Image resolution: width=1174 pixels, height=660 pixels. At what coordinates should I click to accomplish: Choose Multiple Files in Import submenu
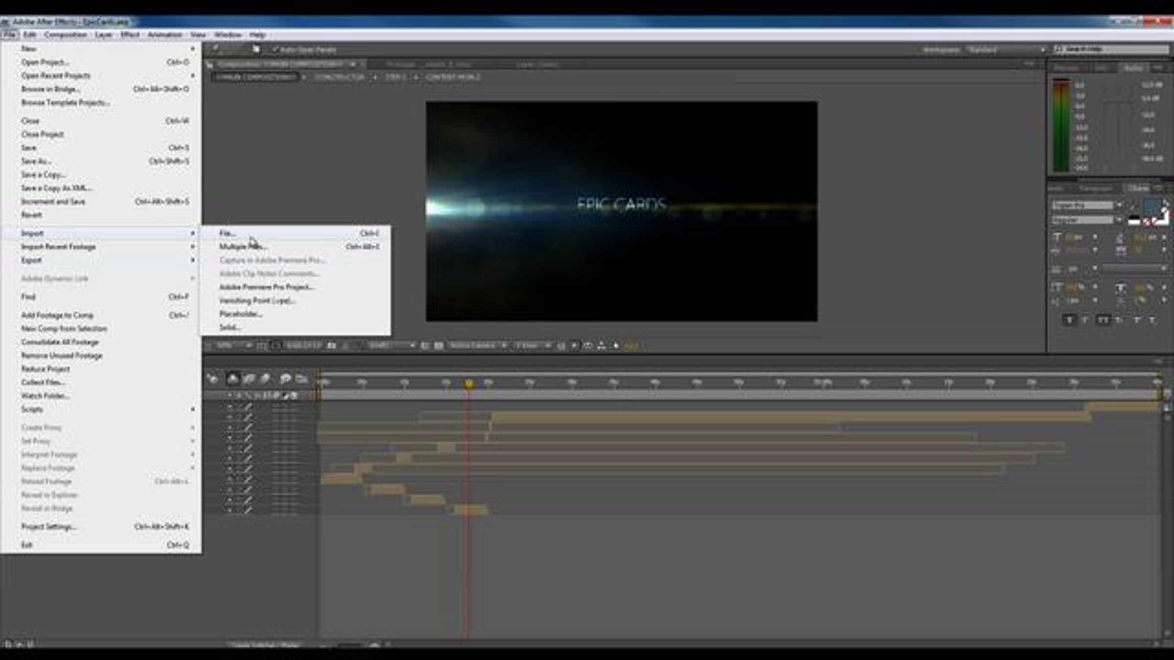(x=243, y=246)
